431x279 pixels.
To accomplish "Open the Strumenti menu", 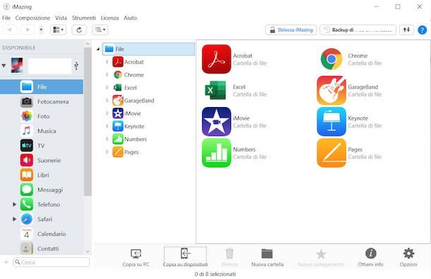I will [x=84, y=18].
